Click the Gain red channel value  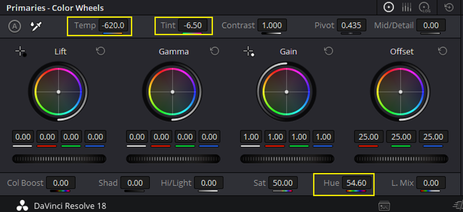(275, 137)
